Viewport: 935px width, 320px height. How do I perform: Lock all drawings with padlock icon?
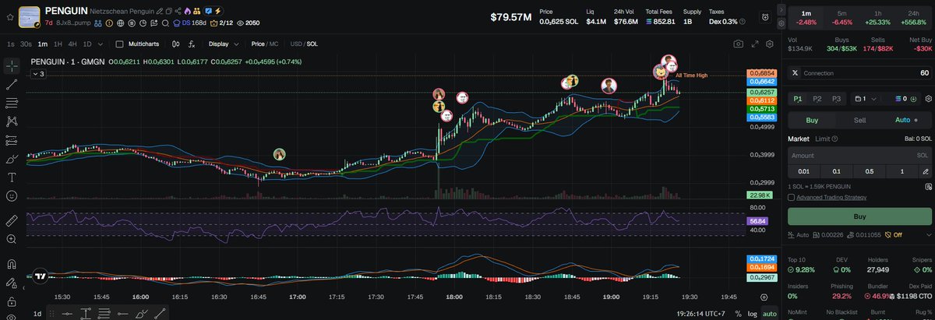[x=12, y=302]
